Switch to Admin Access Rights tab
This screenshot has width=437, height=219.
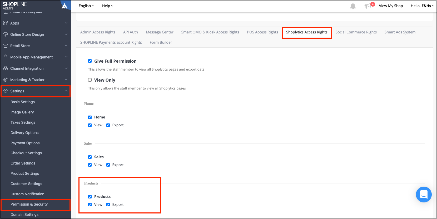click(98, 32)
